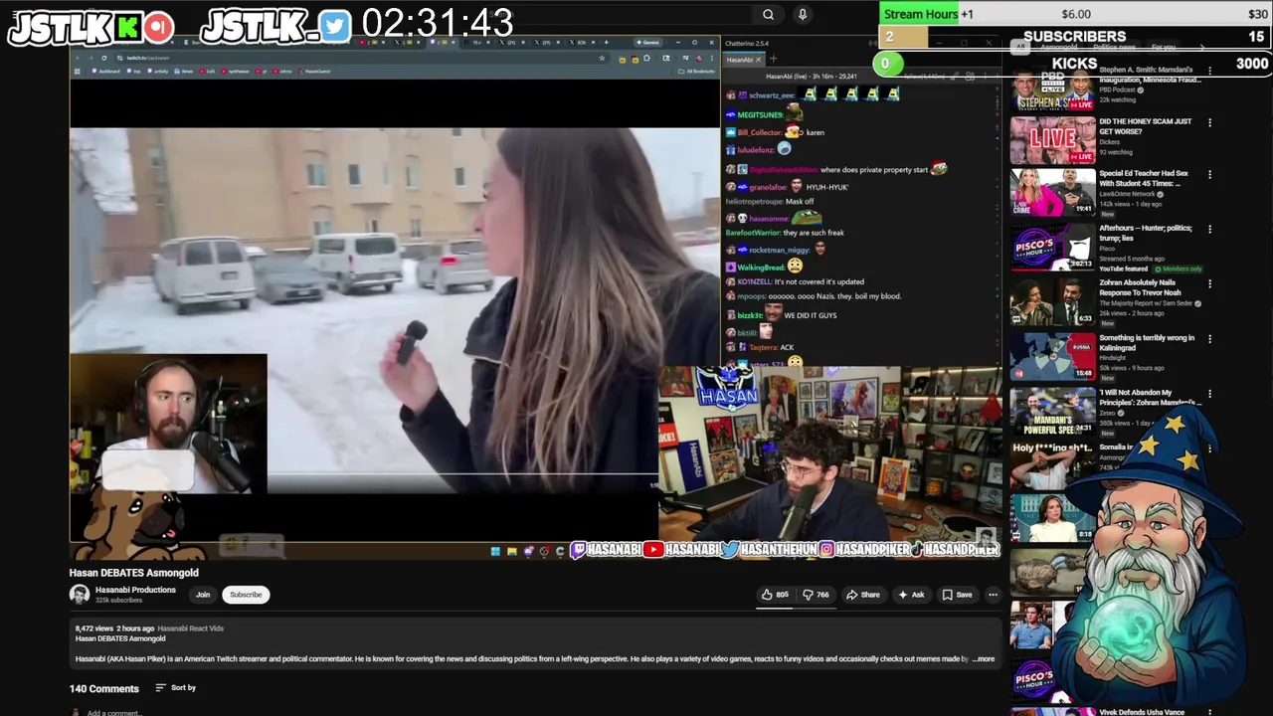Open the DID THE HONEY SCAM live thumbnail

1052,140
